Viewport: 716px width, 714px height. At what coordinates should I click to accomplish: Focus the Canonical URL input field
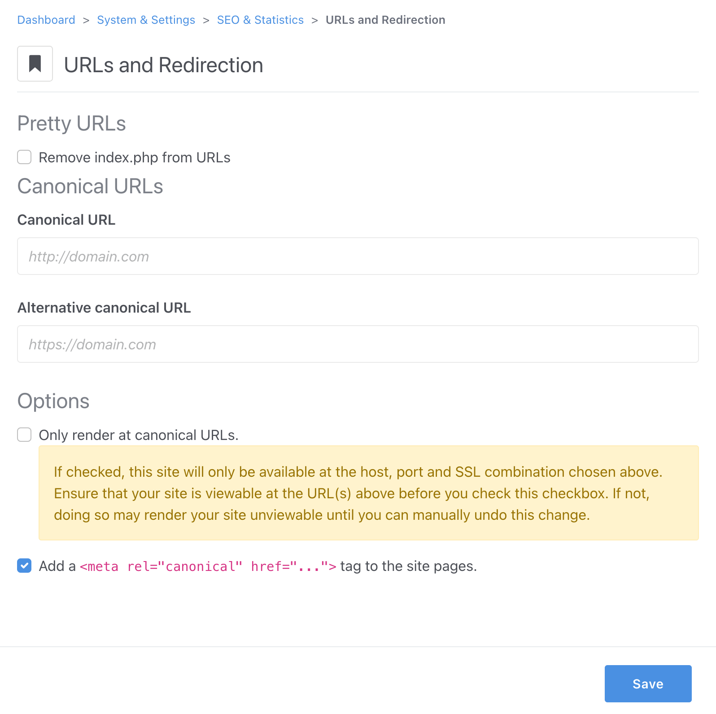[x=358, y=256]
